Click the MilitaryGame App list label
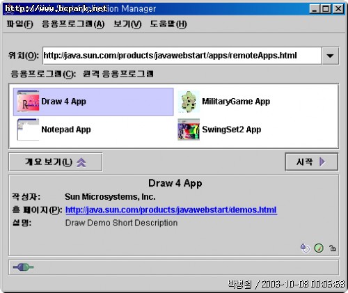Image resolution: width=348 pixels, height=293 pixels. (x=236, y=102)
